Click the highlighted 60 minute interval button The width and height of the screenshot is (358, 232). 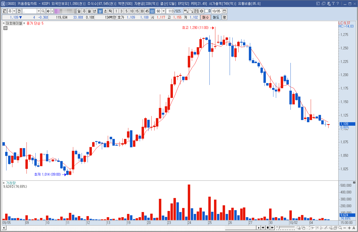(152, 11)
